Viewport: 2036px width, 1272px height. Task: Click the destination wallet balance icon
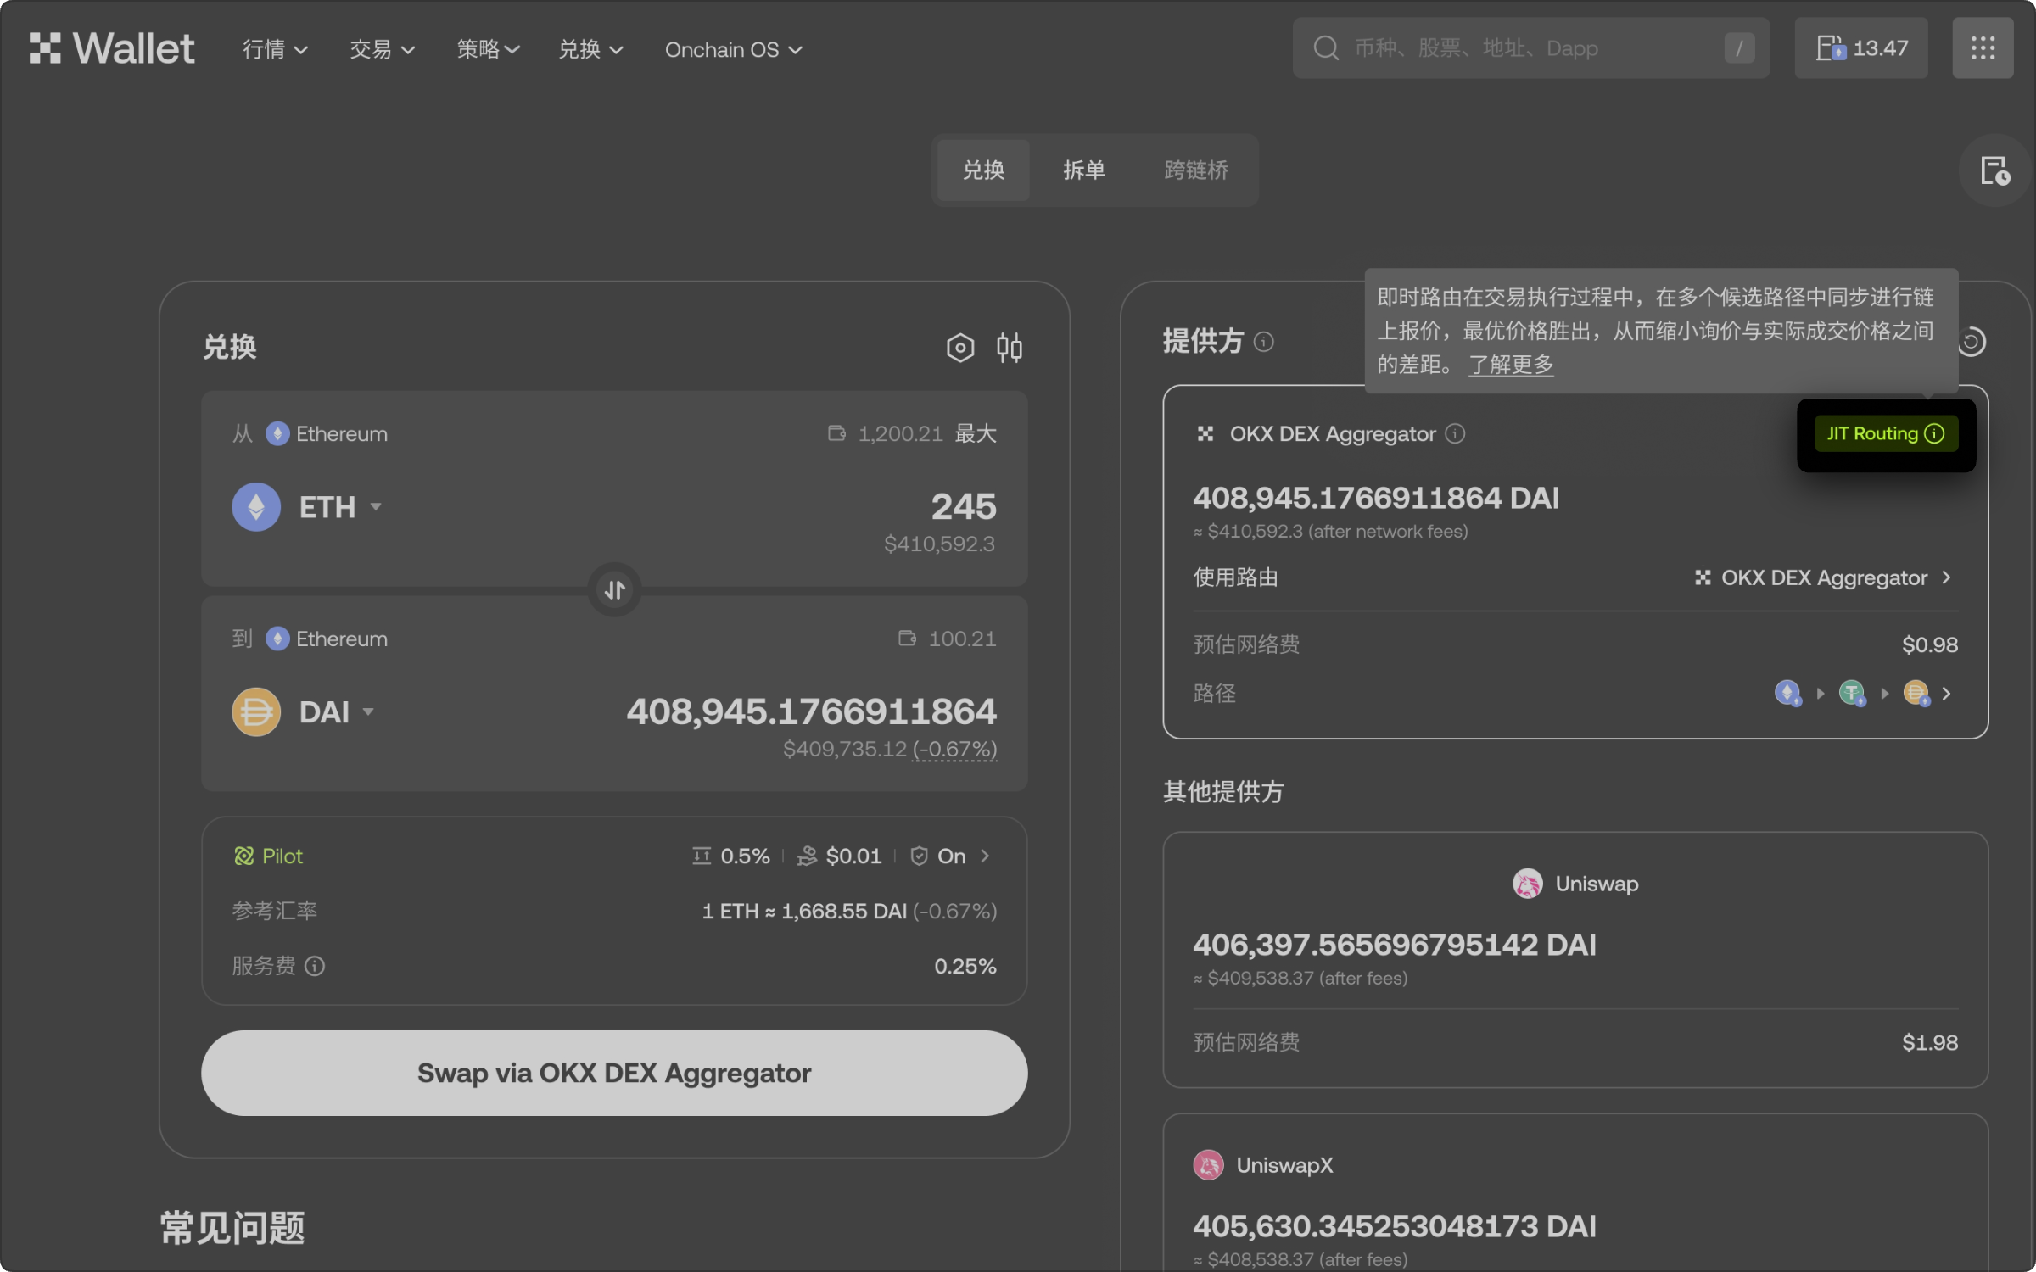907,638
